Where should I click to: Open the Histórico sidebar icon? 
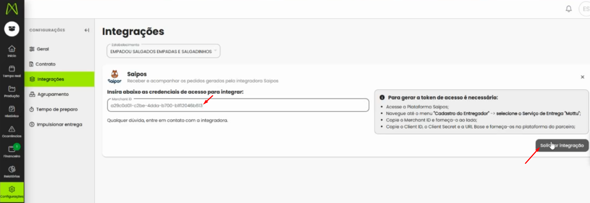12,111
